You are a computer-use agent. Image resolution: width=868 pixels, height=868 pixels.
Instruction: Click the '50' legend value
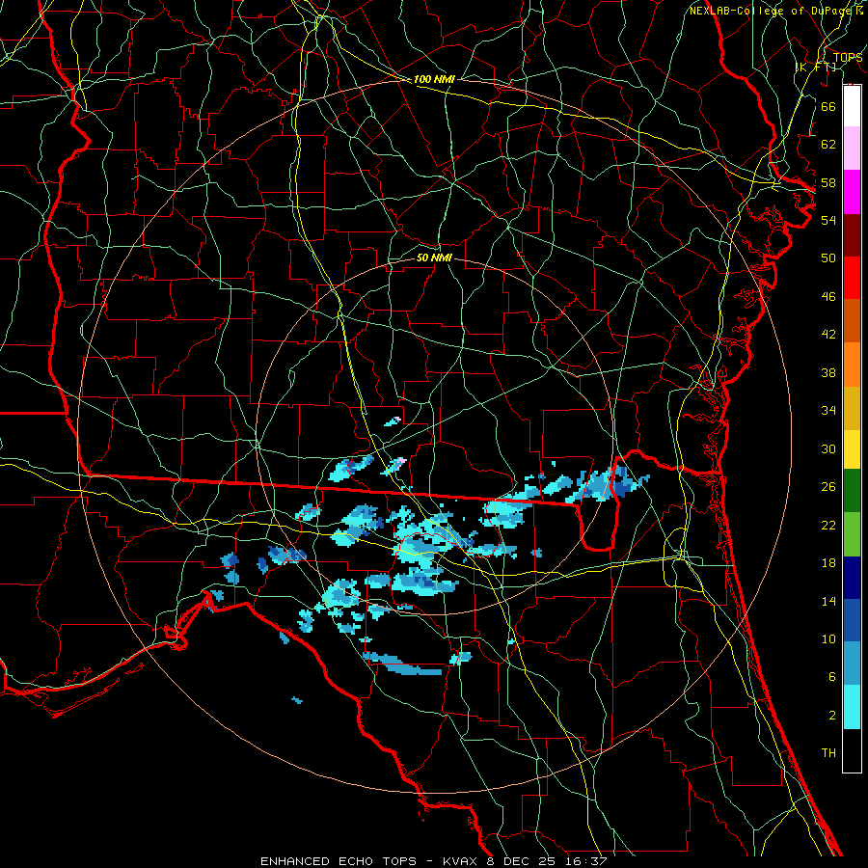828,258
